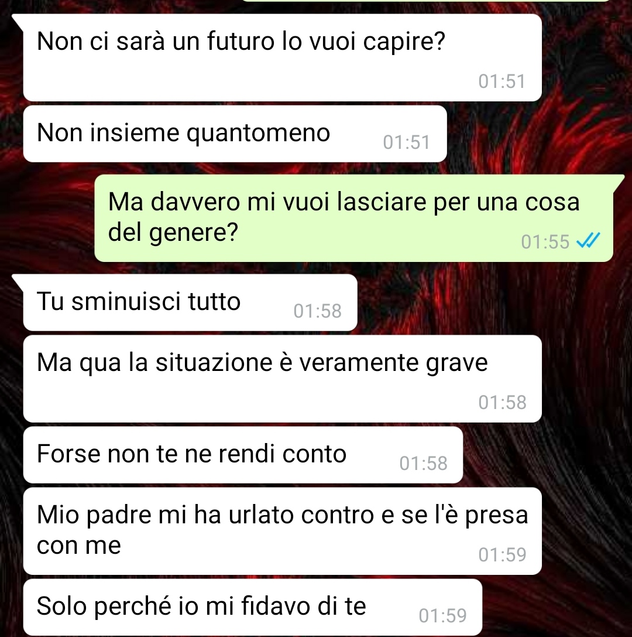Click the 01:58 timestamp under 'situazione è veramente grave'
The image size is (632, 637).
(x=502, y=403)
